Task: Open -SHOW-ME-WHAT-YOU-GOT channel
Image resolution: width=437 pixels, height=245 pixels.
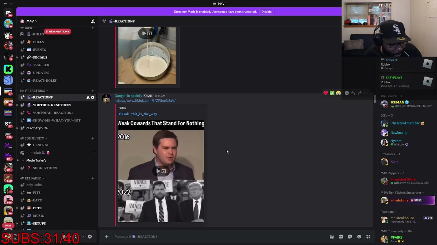Action: pos(57,120)
